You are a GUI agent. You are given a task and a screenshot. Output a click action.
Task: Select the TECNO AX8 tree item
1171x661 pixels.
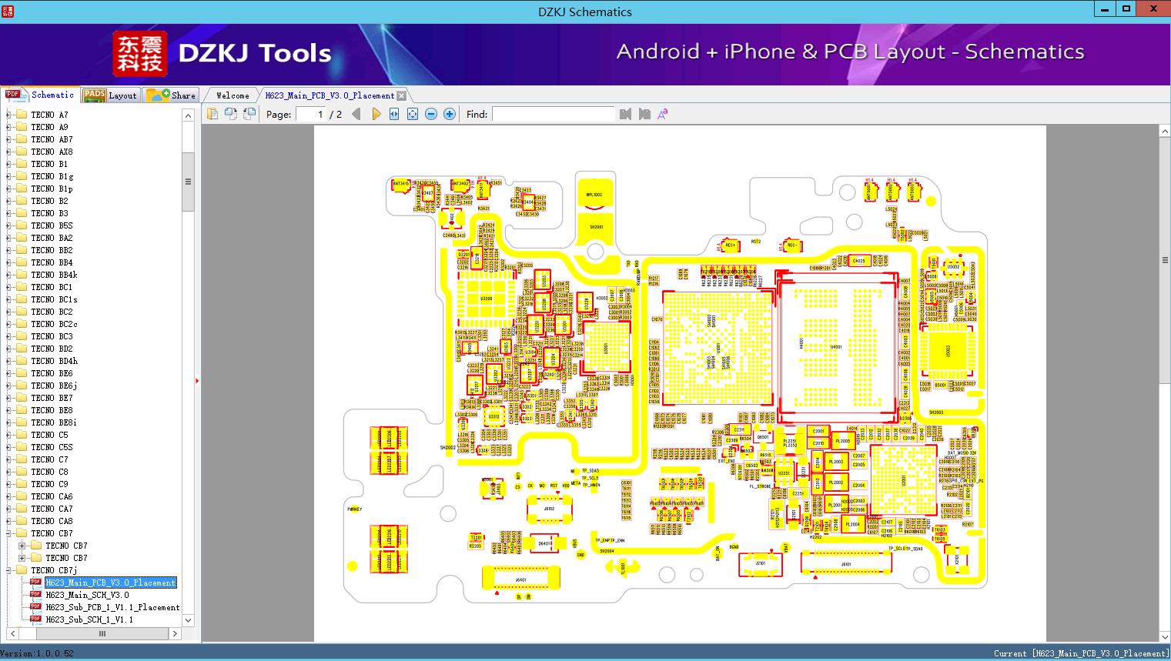coord(52,152)
